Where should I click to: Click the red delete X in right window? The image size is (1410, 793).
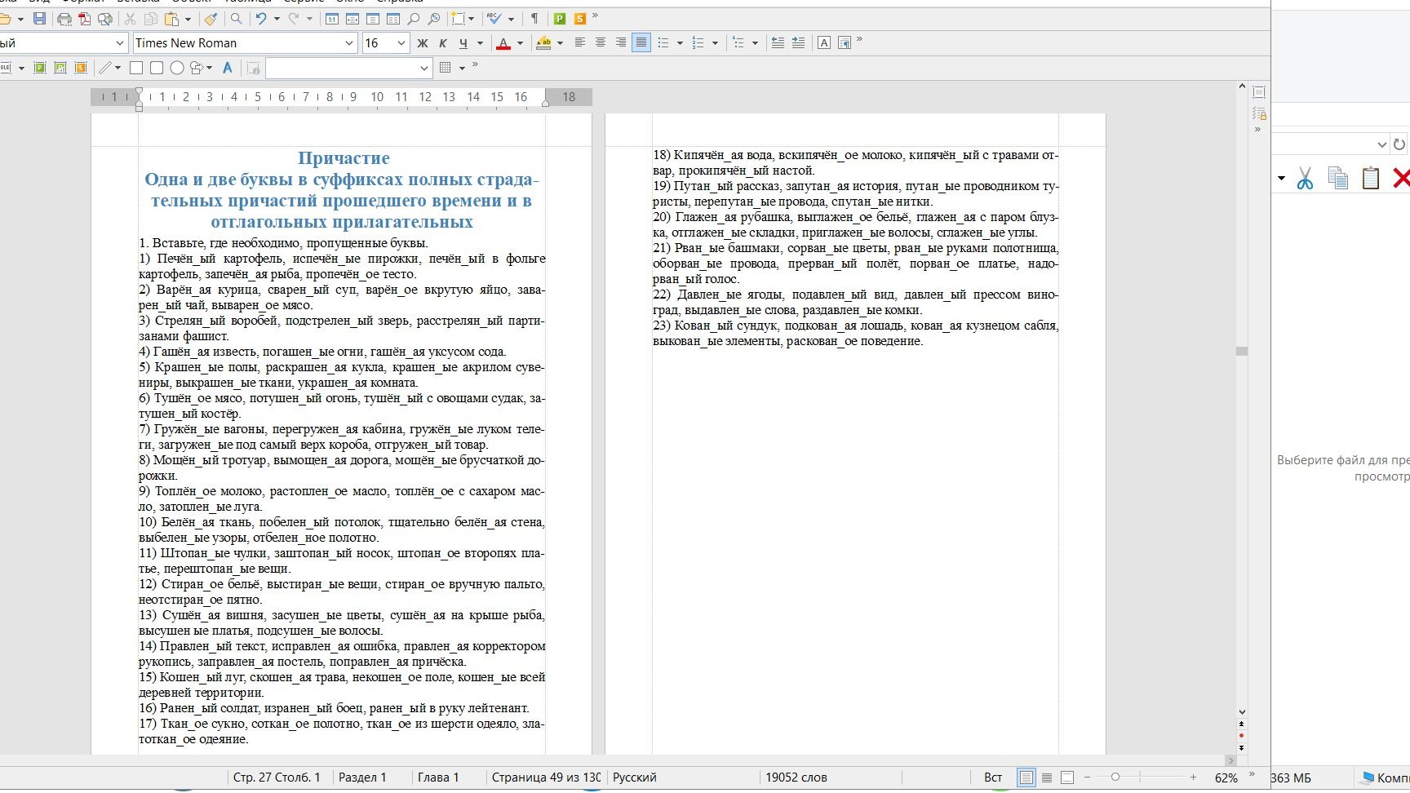coord(1401,178)
